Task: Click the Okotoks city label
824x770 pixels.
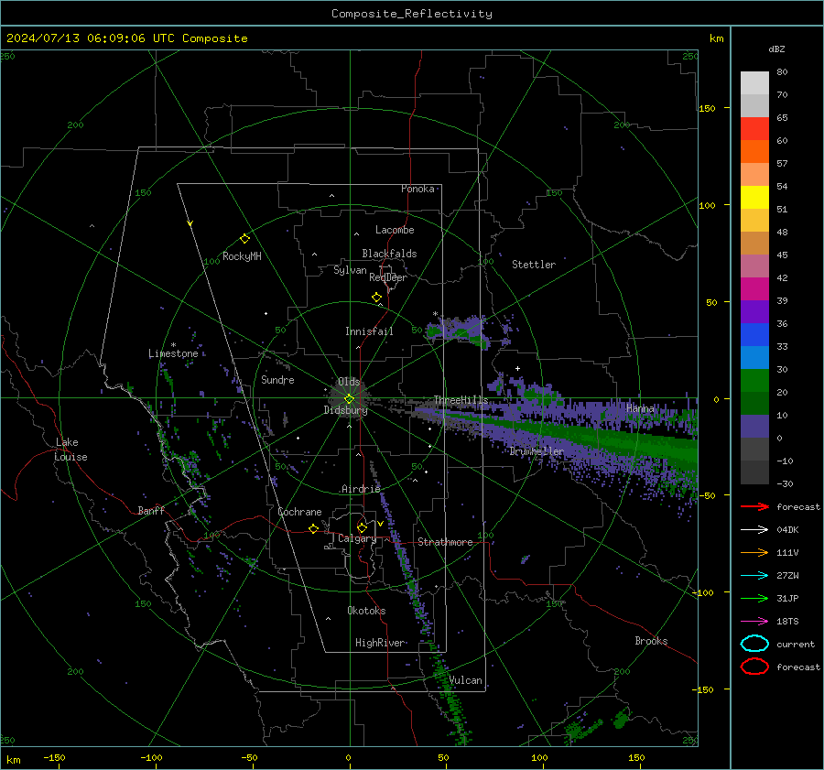Action: pyautogui.click(x=366, y=611)
